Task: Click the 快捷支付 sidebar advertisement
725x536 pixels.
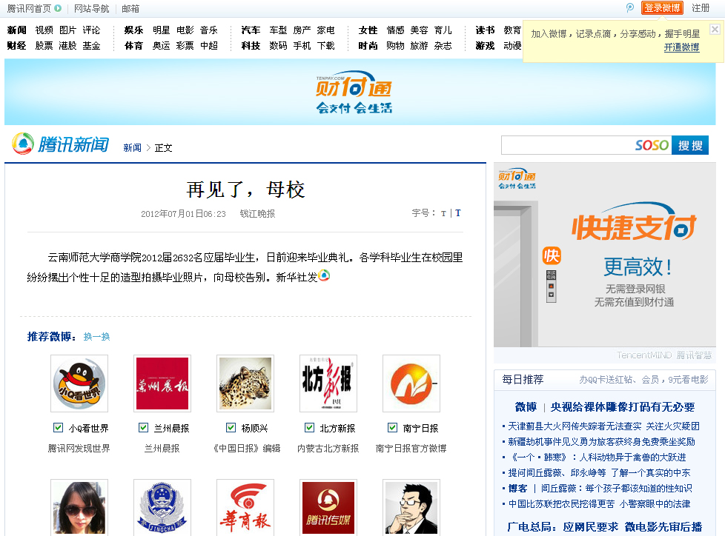Action: [x=605, y=255]
